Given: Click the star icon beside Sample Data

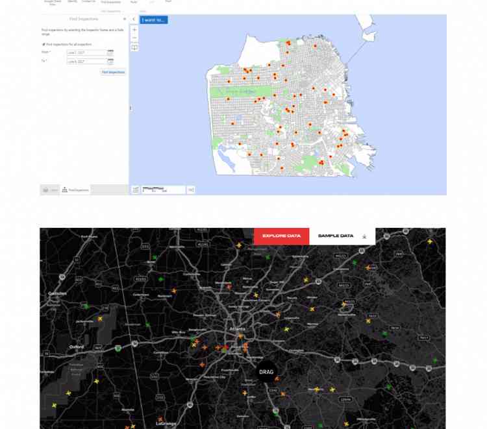Looking at the screenshot, I should [364, 236].
